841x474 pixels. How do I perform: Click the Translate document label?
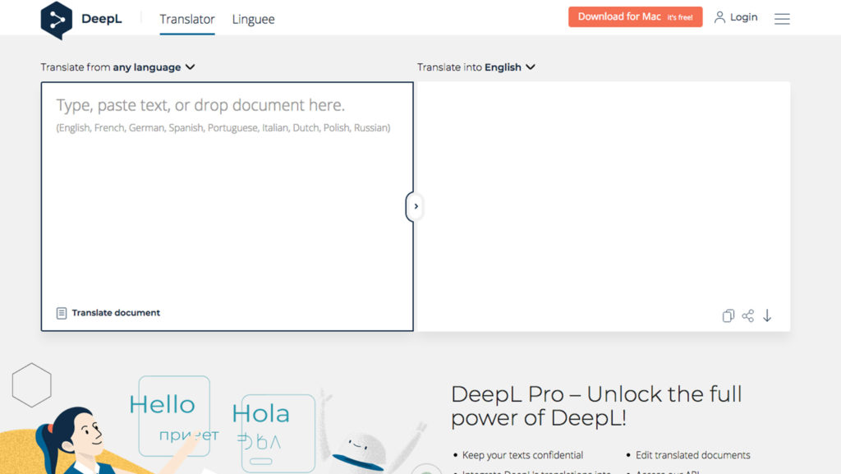(x=116, y=313)
